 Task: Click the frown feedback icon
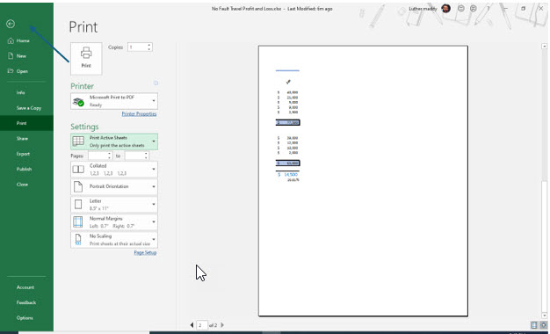pyautogui.click(x=474, y=9)
